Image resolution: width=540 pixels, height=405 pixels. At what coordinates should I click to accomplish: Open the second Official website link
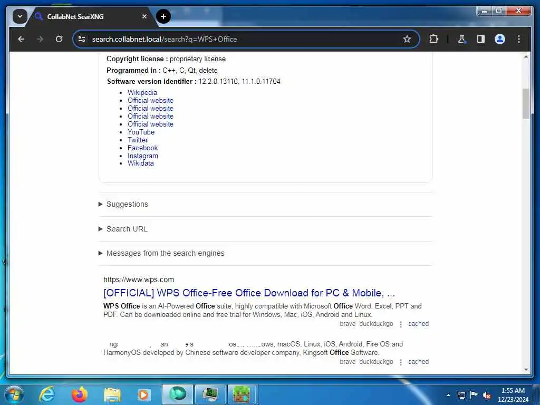150,108
